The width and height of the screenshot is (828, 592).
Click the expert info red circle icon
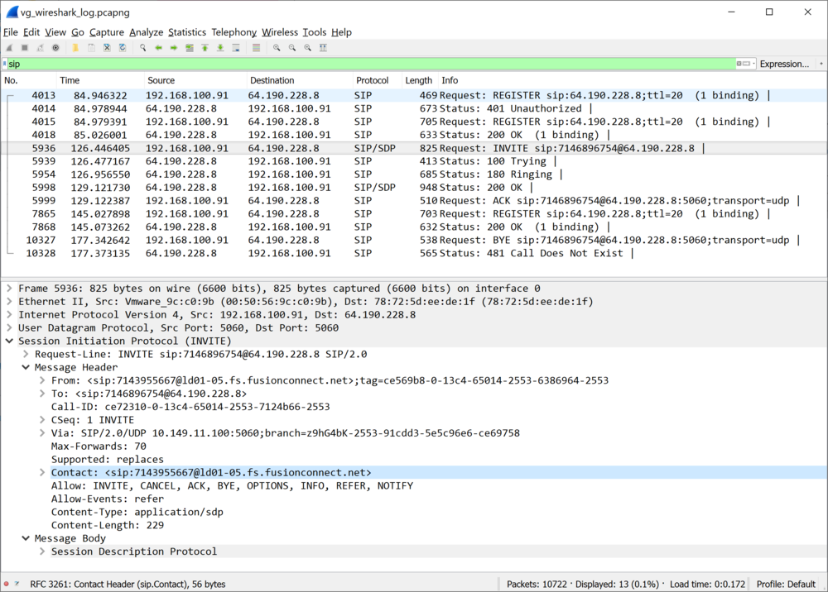[x=7, y=584]
